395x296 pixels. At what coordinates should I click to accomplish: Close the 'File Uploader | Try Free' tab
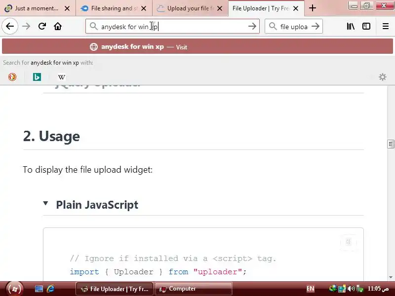click(x=296, y=8)
